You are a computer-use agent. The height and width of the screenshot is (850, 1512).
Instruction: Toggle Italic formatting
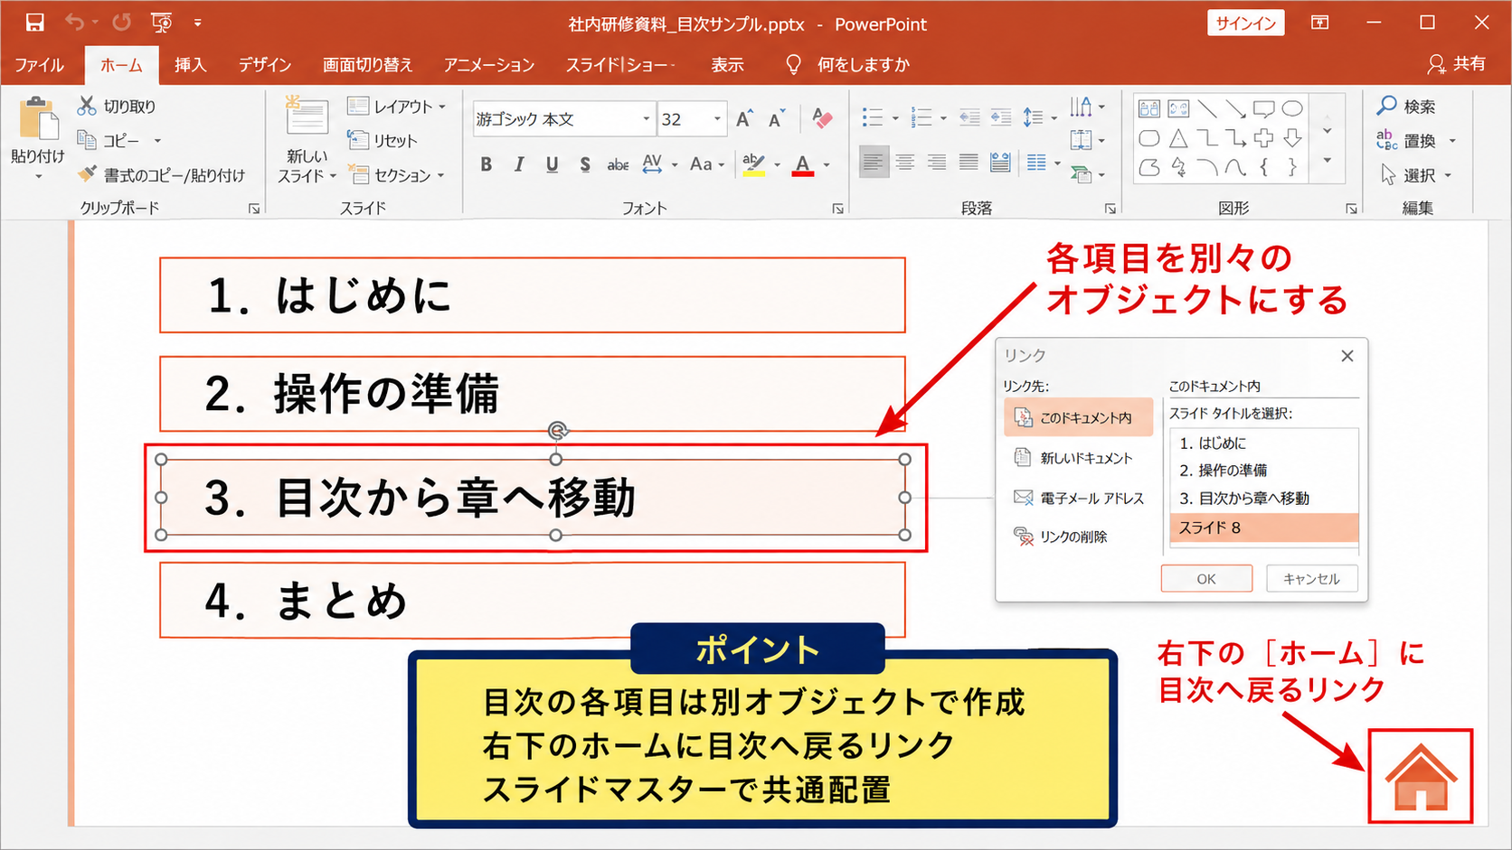coord(519,163)
